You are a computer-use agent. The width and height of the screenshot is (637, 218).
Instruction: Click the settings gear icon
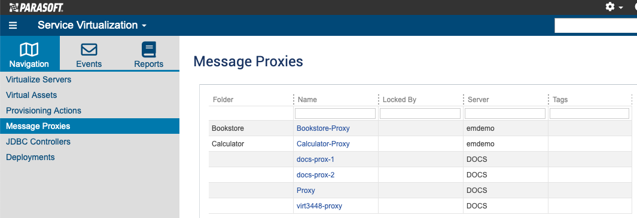coord(609,7)
